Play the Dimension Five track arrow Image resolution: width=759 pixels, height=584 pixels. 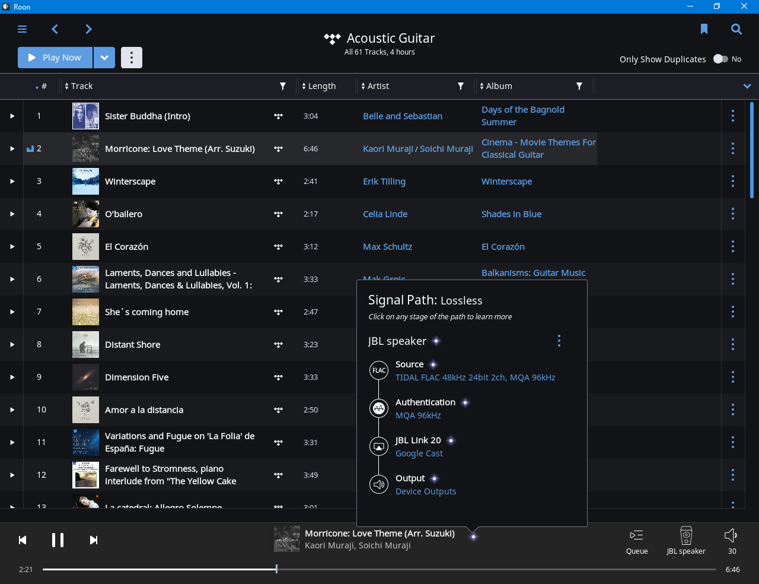click(12, 377)
